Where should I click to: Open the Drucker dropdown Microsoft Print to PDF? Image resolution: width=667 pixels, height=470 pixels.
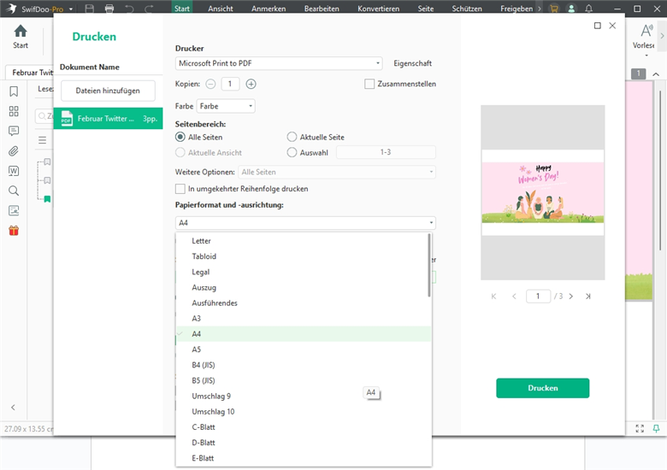(279, 63)
